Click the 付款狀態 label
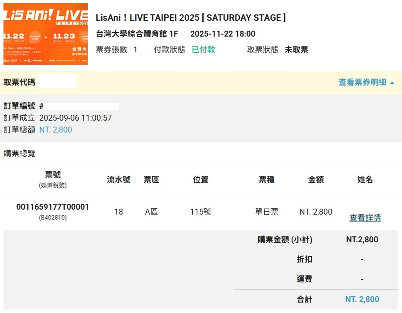This screenshot has width=402, height=313. coord(170,49)
